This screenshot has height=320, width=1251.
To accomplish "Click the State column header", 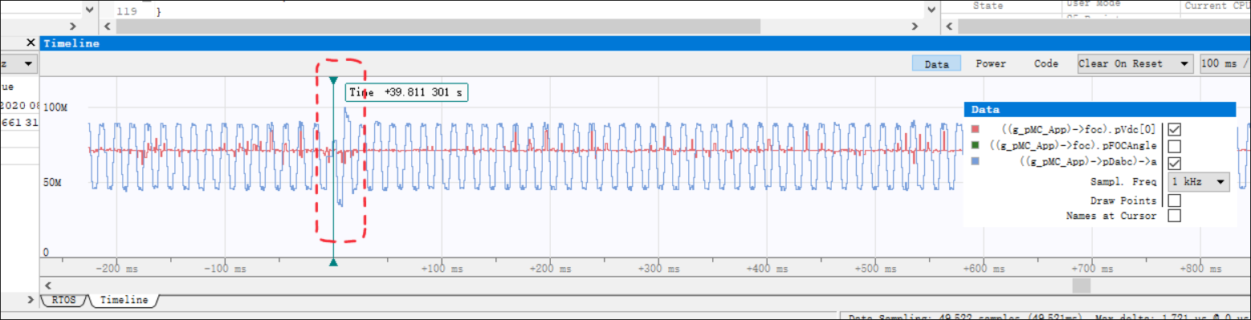I will coord(989,6).
